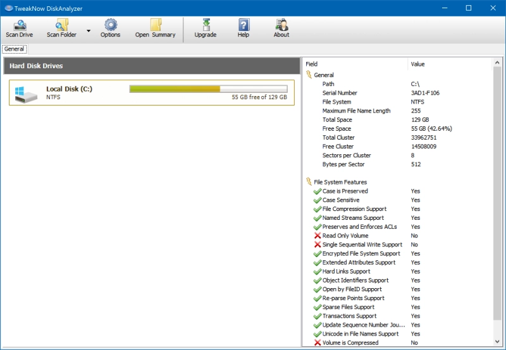Select the Sectors per Cluster row

[x=398, y=155]
